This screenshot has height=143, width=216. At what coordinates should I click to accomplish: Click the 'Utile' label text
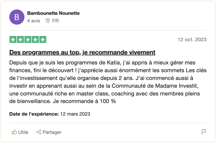click(23, 132)
